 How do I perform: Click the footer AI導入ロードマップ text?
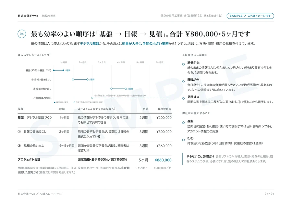coord(51,194)
